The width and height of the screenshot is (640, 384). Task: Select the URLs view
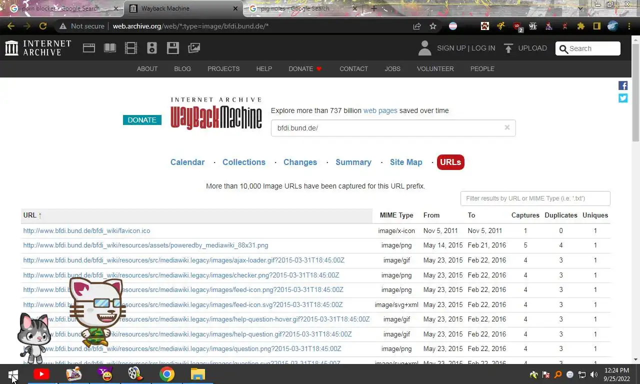point(450,162)
